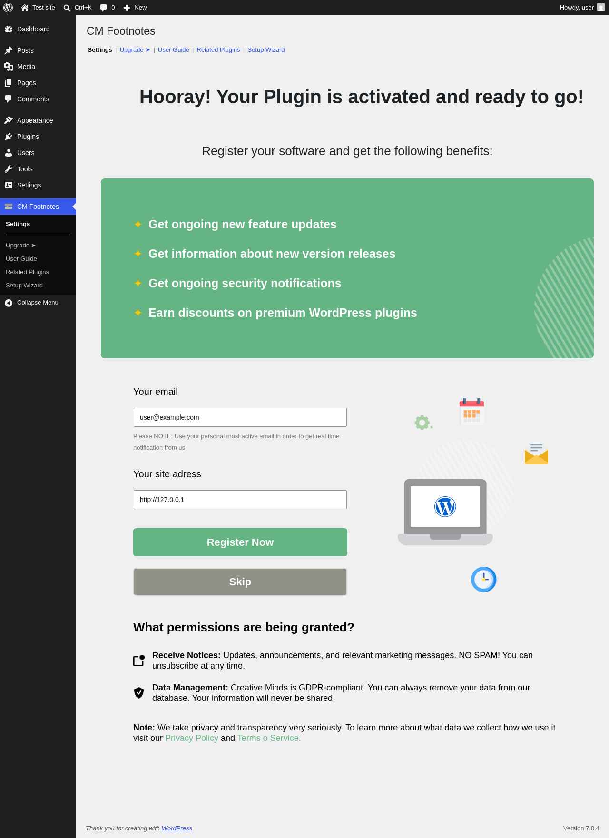Open the Appearance menu

(38, 120)
